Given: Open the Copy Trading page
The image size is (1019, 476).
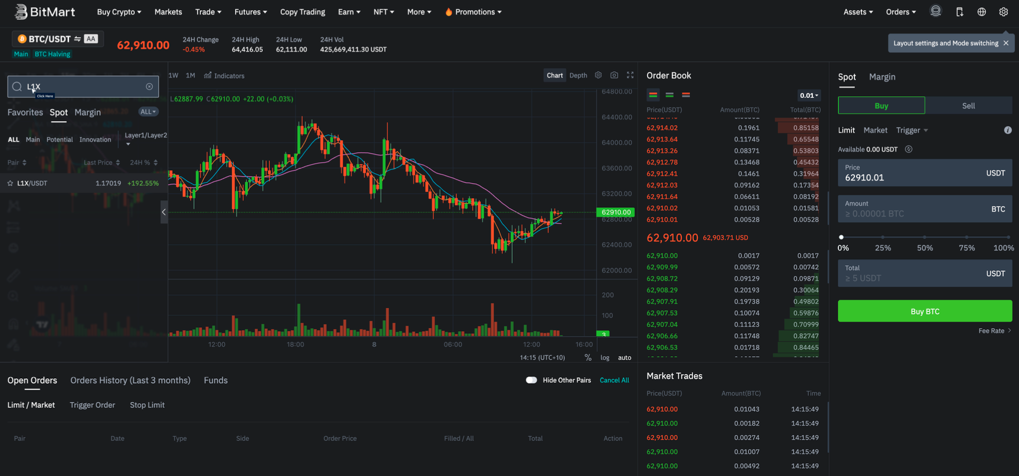Looking at the screenshot, I should [302, 12].
